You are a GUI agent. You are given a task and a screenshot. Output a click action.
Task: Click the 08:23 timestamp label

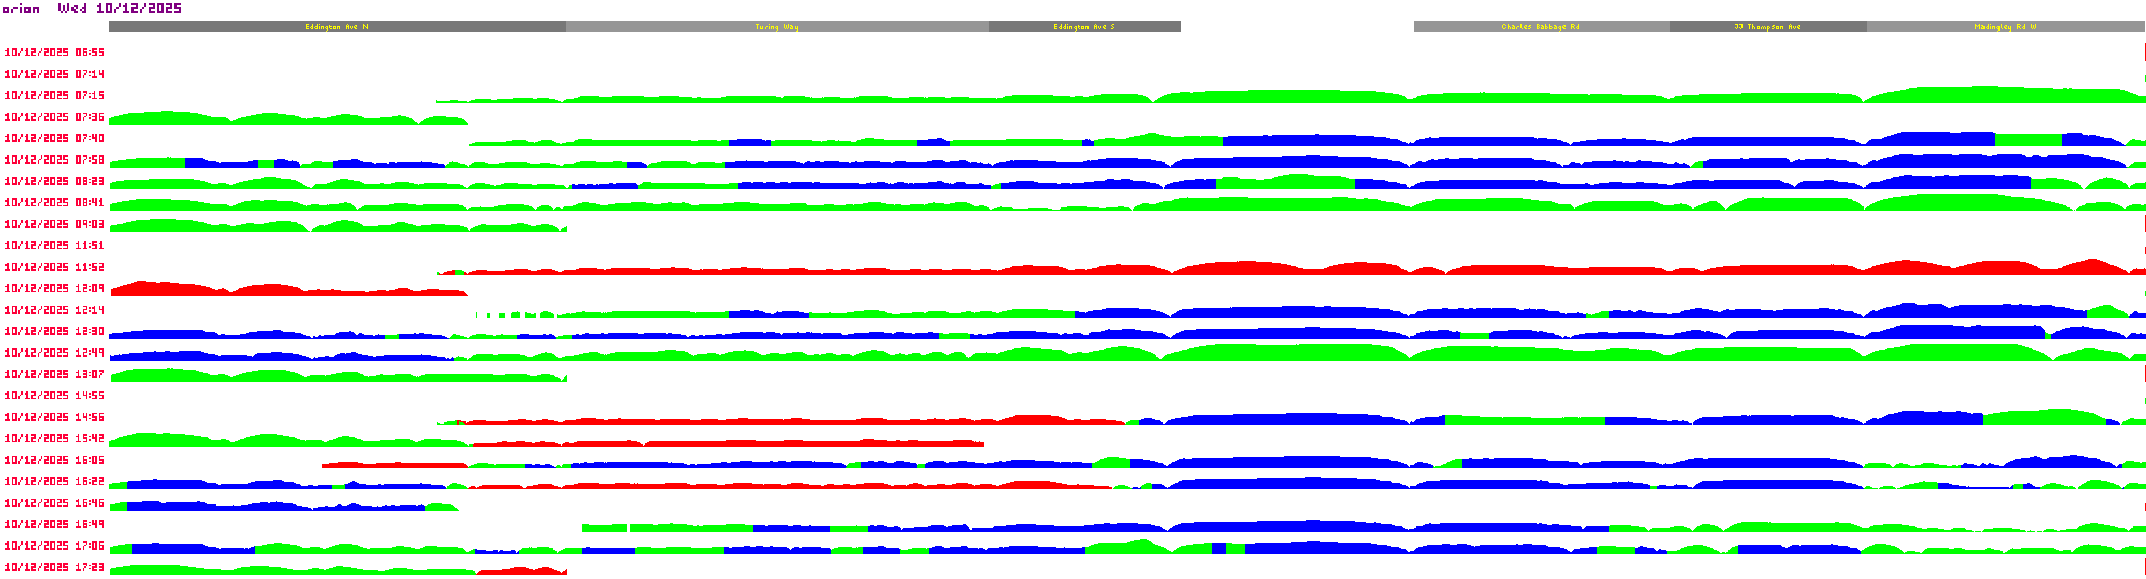tap(54, 181)
